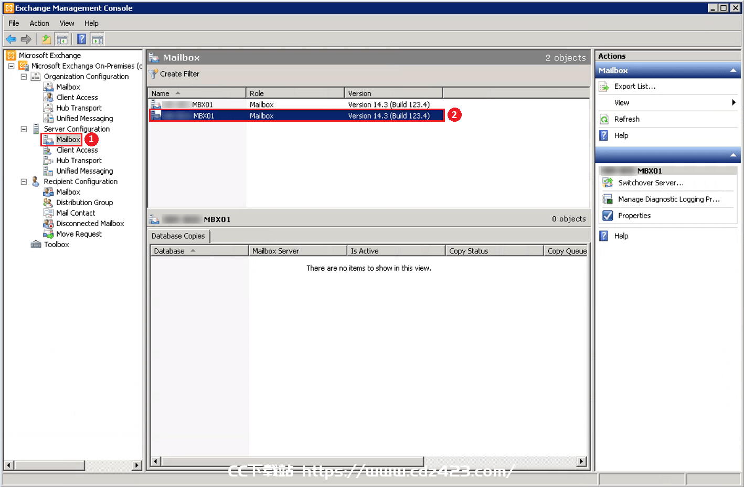Sort database copies by Database column

coord(199,251)
